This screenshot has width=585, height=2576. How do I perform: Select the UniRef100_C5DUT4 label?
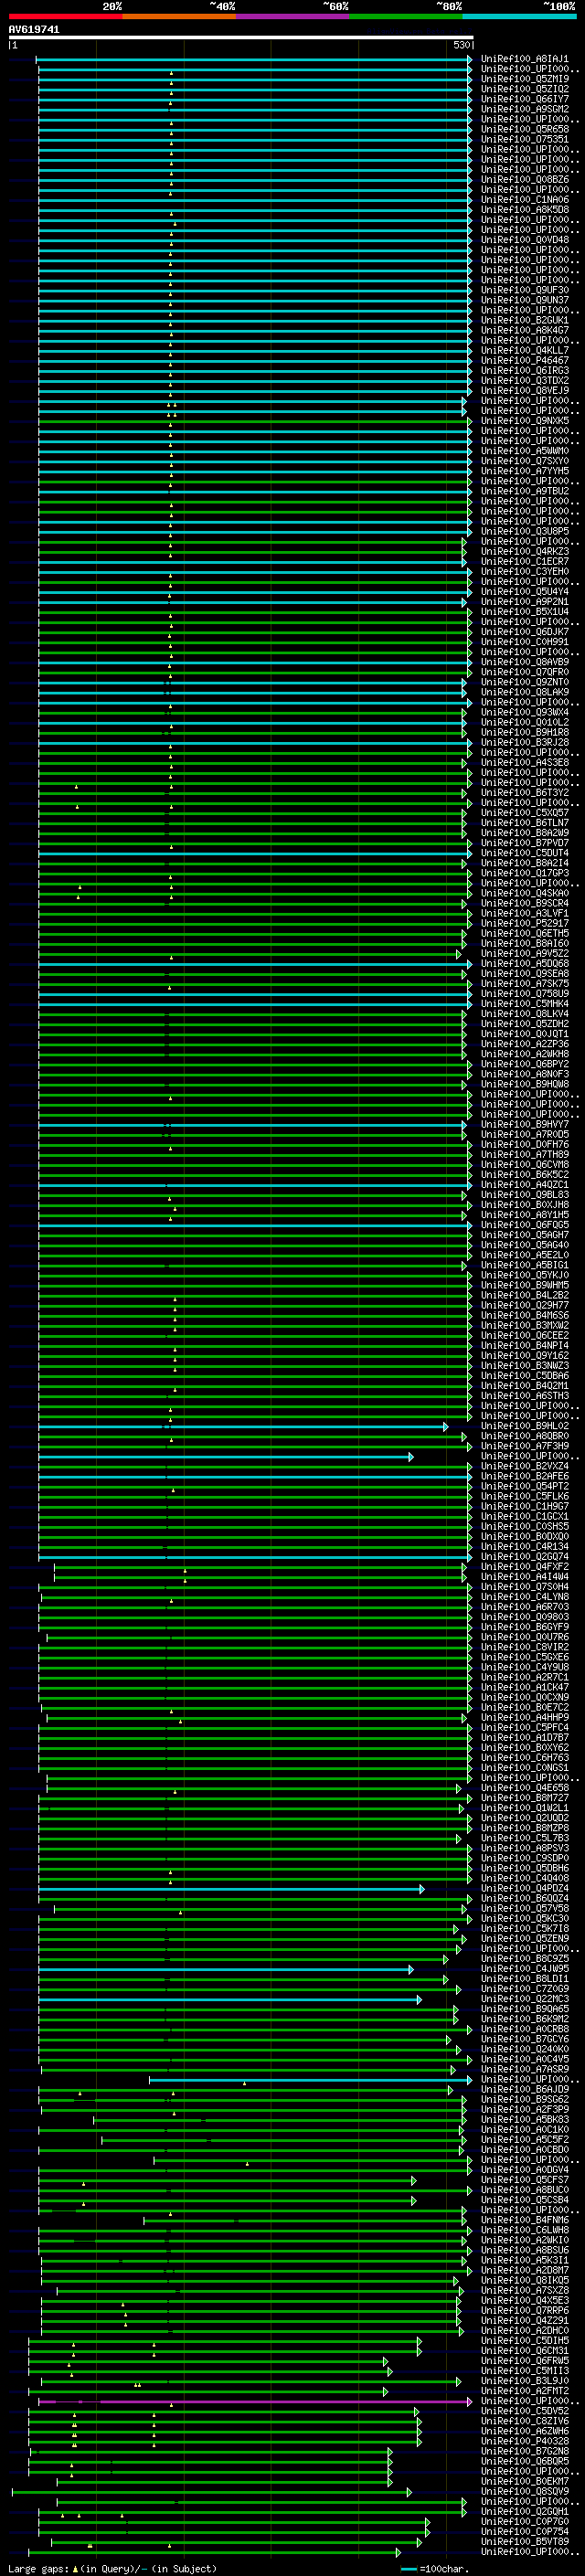coord(524,853)
